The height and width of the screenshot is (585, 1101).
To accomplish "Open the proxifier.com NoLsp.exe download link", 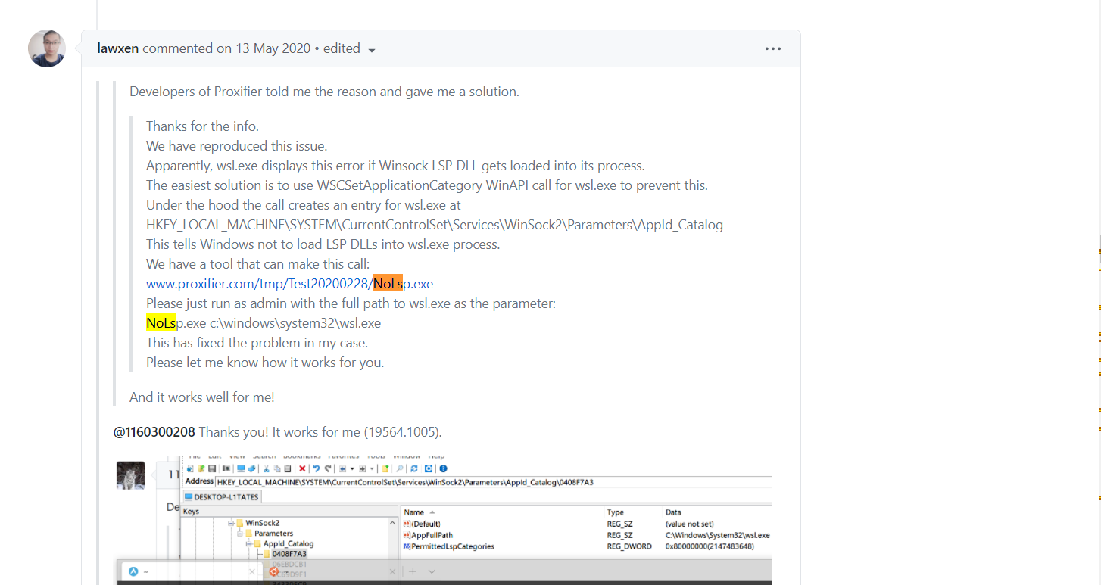I will pyautogui.click(x=289, y=284).
